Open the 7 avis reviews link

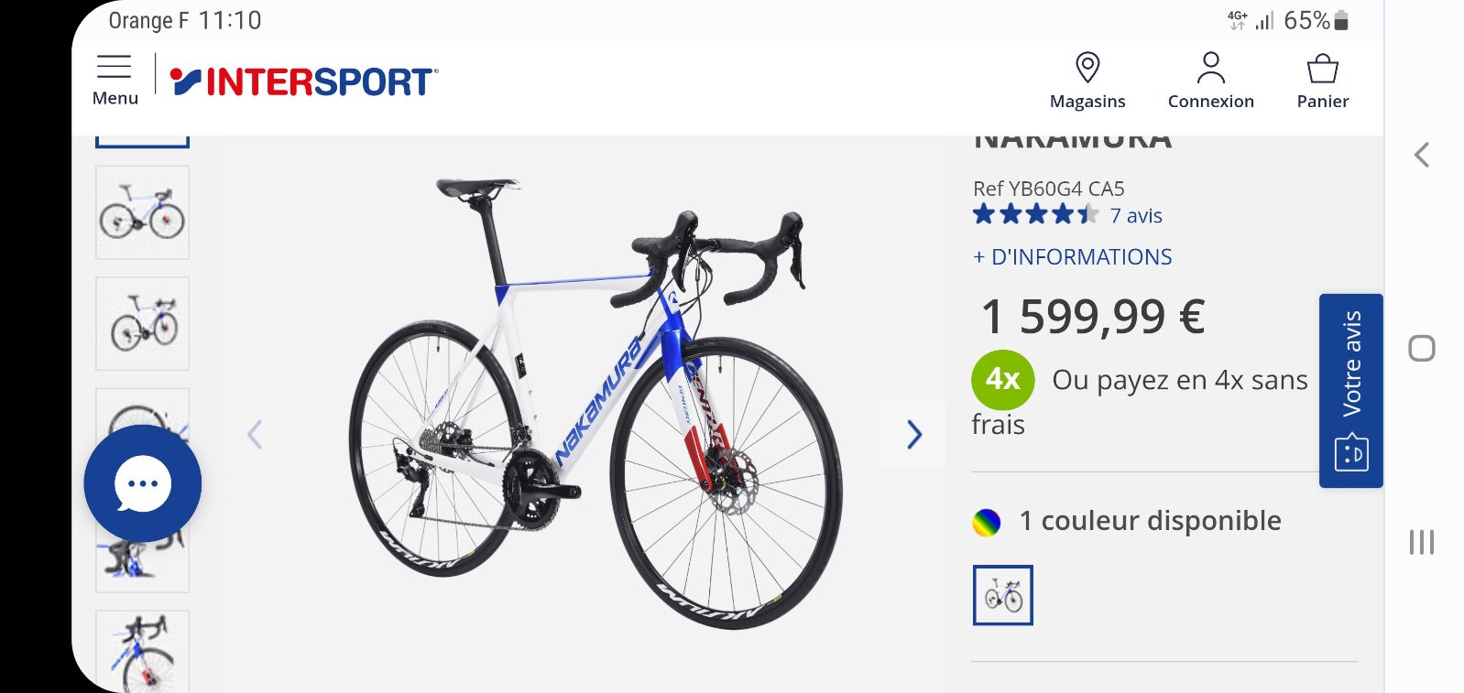click(x=1136, y=216)
